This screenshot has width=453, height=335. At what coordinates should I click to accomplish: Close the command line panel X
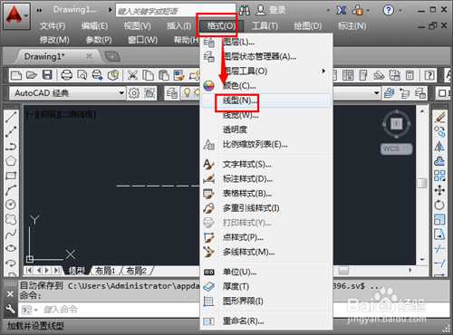10,293
